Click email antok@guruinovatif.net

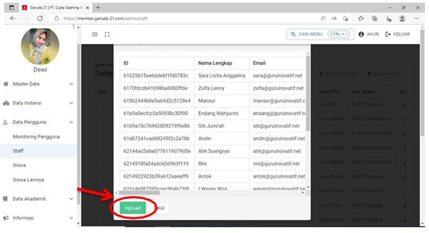(x=279, y=176)
